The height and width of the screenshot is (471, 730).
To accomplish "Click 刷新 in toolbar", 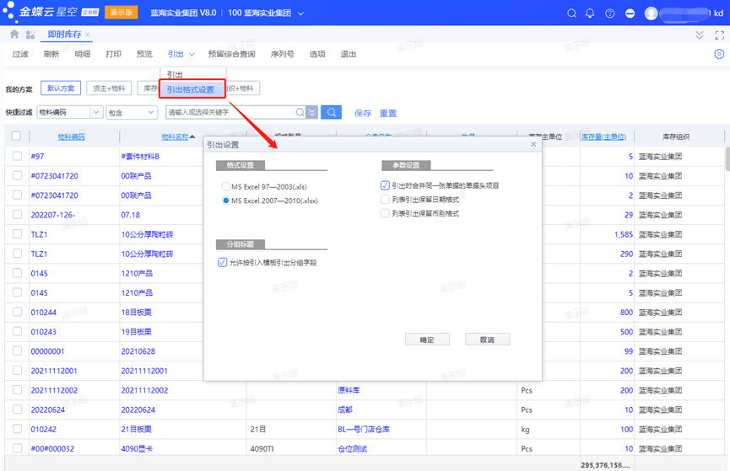I will [51, 54].
